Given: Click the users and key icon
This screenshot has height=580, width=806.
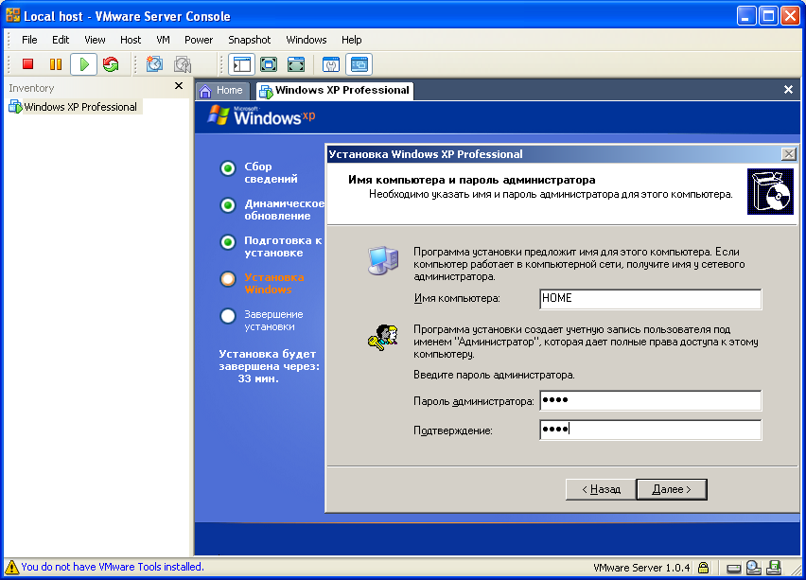Looking at the screenshot, I should [x=383, y=338].
